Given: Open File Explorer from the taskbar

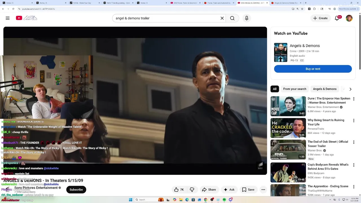Looking at the screenshot, I should [181, 200].
